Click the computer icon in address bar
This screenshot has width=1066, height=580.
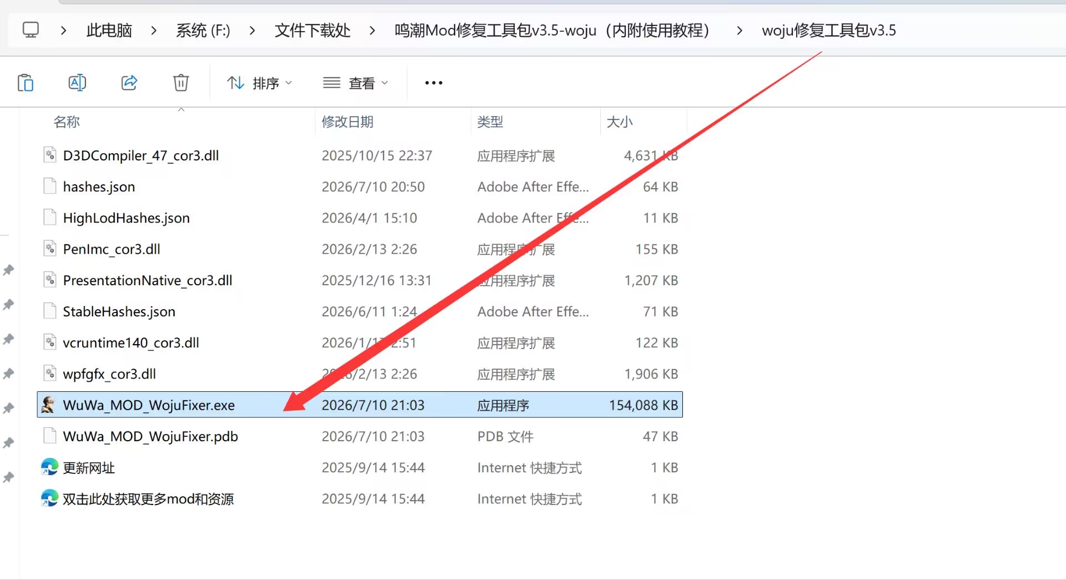tap(31, 30)
